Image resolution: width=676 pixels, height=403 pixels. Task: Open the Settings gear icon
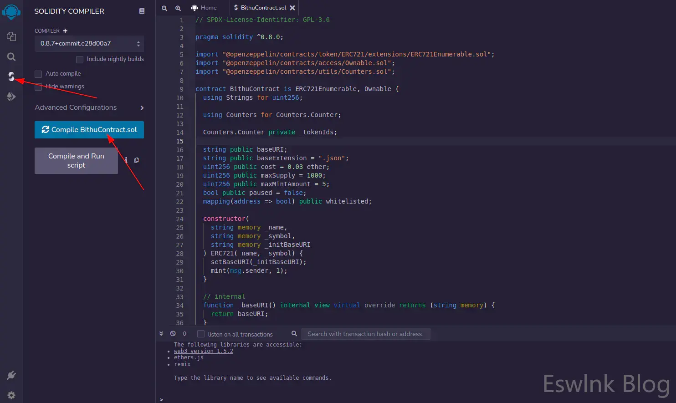coord(11,395)
